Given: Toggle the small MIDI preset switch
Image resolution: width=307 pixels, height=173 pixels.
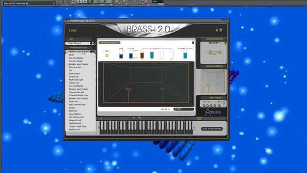Looking at the screenshot, I should point(224,105).
